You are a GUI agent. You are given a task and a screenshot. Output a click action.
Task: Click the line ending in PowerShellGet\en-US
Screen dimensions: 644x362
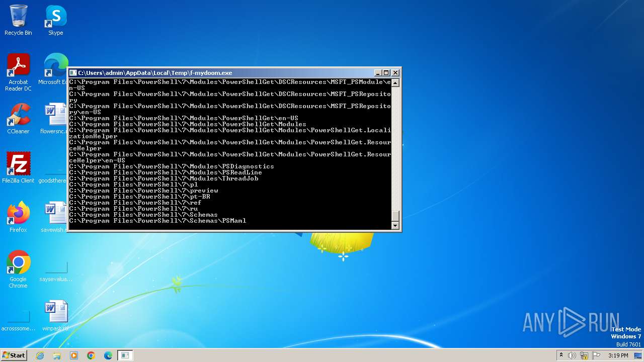(184, 118)
